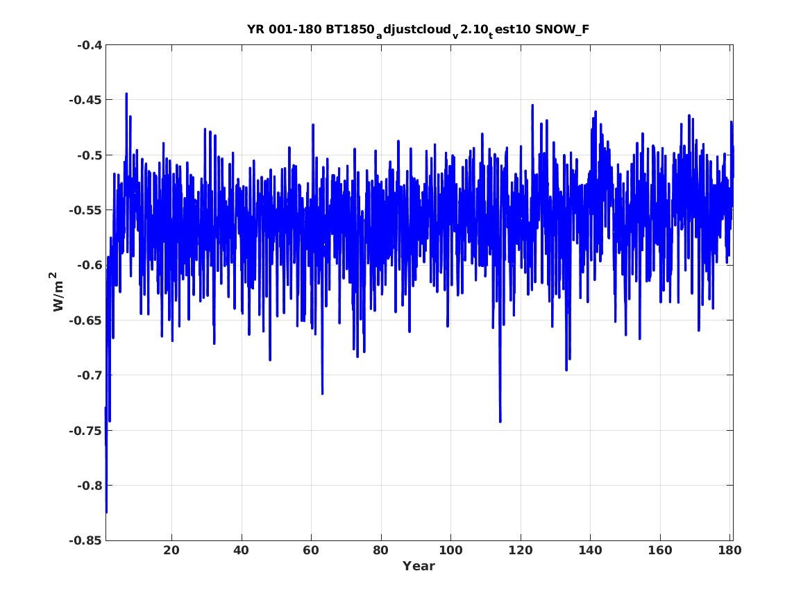
Task: Click the lowest blue data point at the plot start
Action: pos(106,511)
